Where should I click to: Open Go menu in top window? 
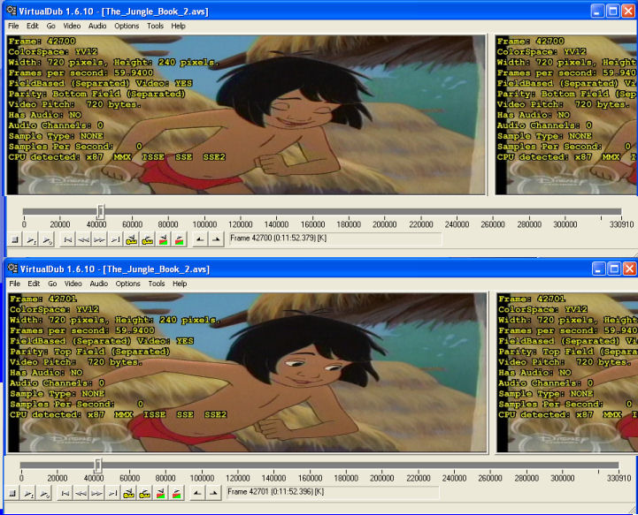pos(50,26)
